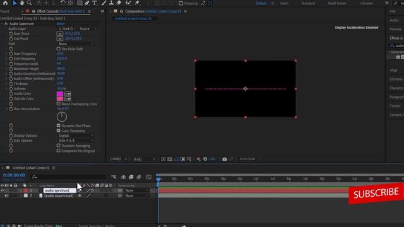This screenshot has width=404, height=227.
Task: Select the Hand tool
Action: pyautogui.click(x=22, y=3)
